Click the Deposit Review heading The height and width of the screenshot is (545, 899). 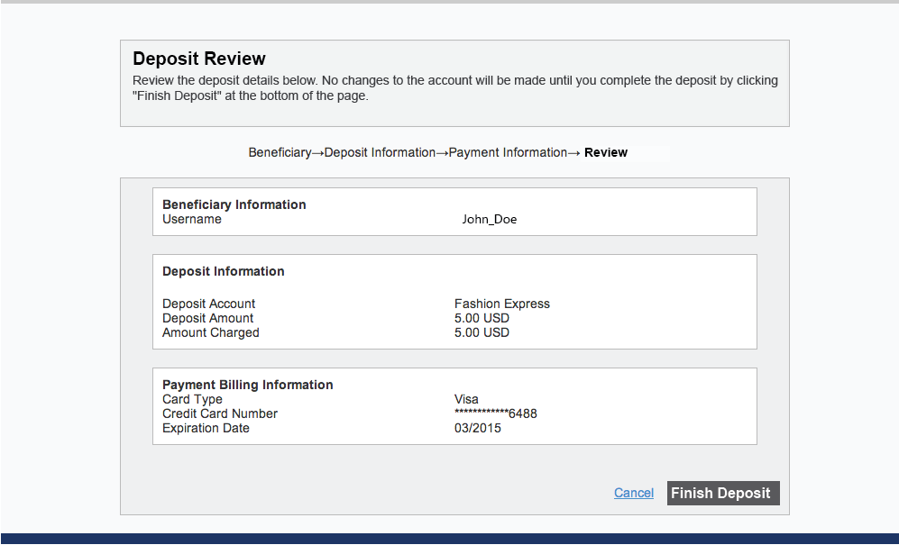[x=199, y=59]
